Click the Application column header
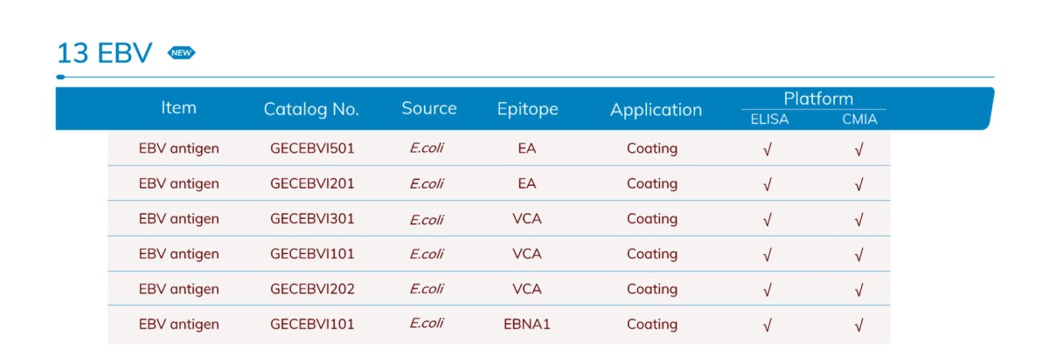The image size is (1049, 357). pos(656,110)
